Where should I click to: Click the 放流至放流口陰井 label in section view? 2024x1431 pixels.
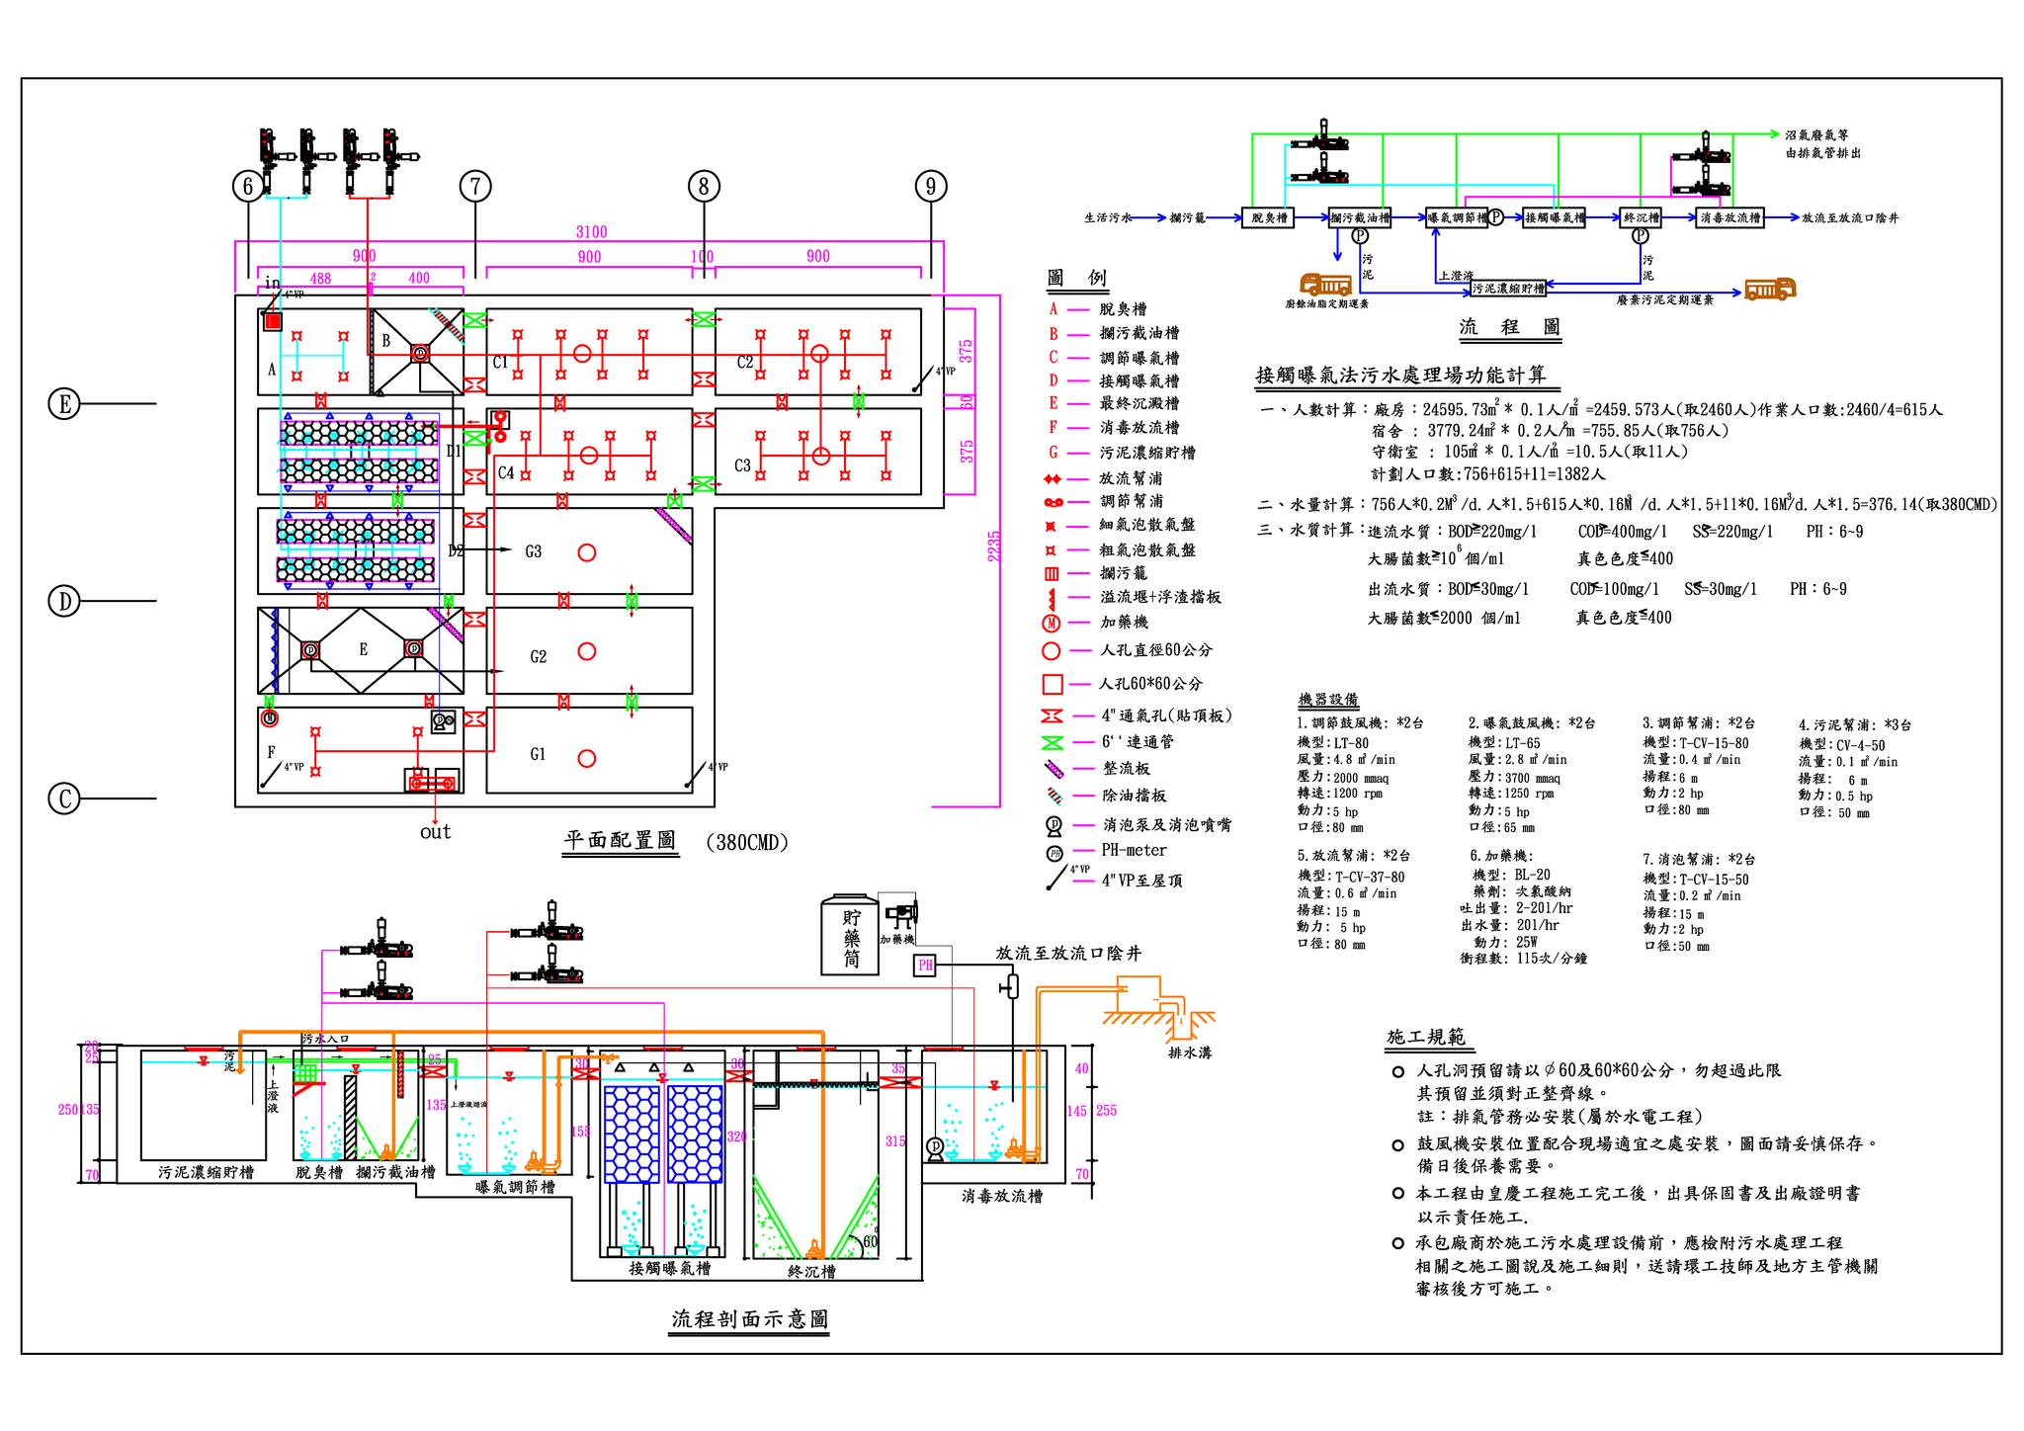pos(1068,954)
